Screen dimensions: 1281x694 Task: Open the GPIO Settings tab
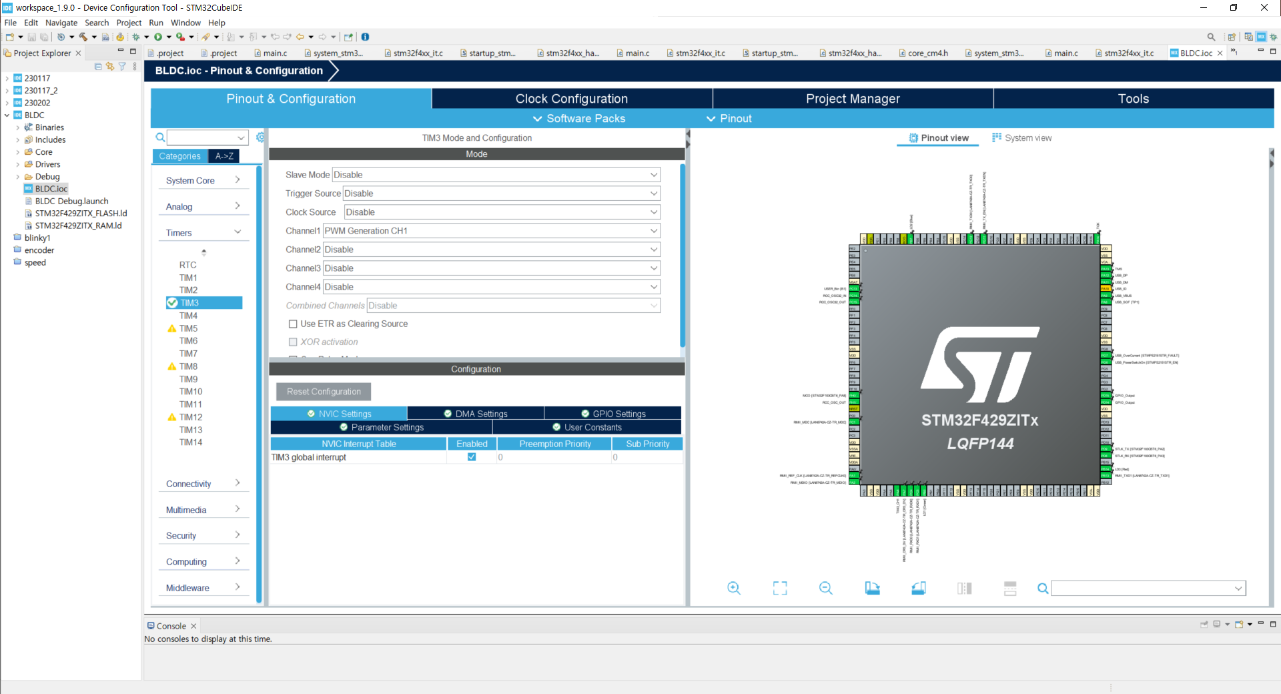(612, 414)
